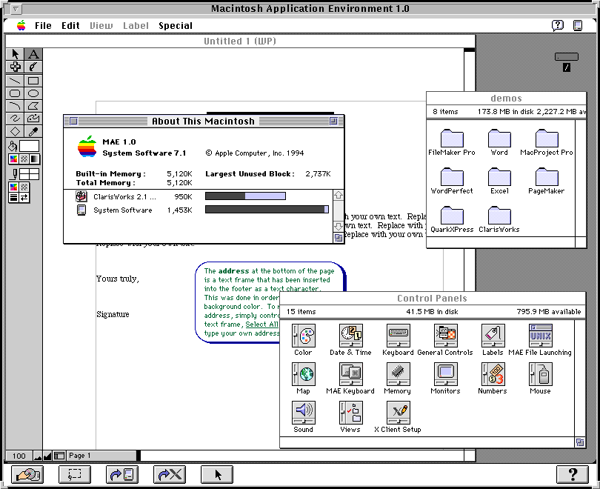The height and width of the screenshot is (489, 600).
Task: Click the MAE CD-ROM mount button
Action: point(27,474)
